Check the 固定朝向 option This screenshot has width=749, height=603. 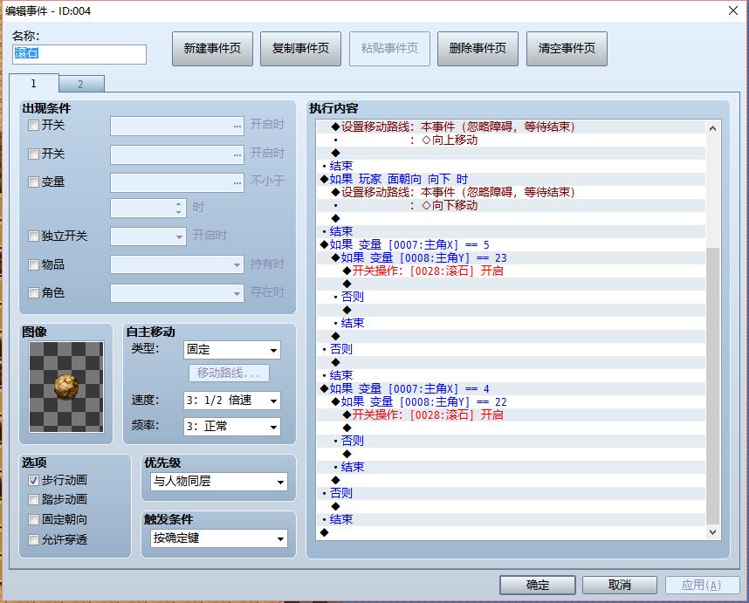click(x=33, y=519)
